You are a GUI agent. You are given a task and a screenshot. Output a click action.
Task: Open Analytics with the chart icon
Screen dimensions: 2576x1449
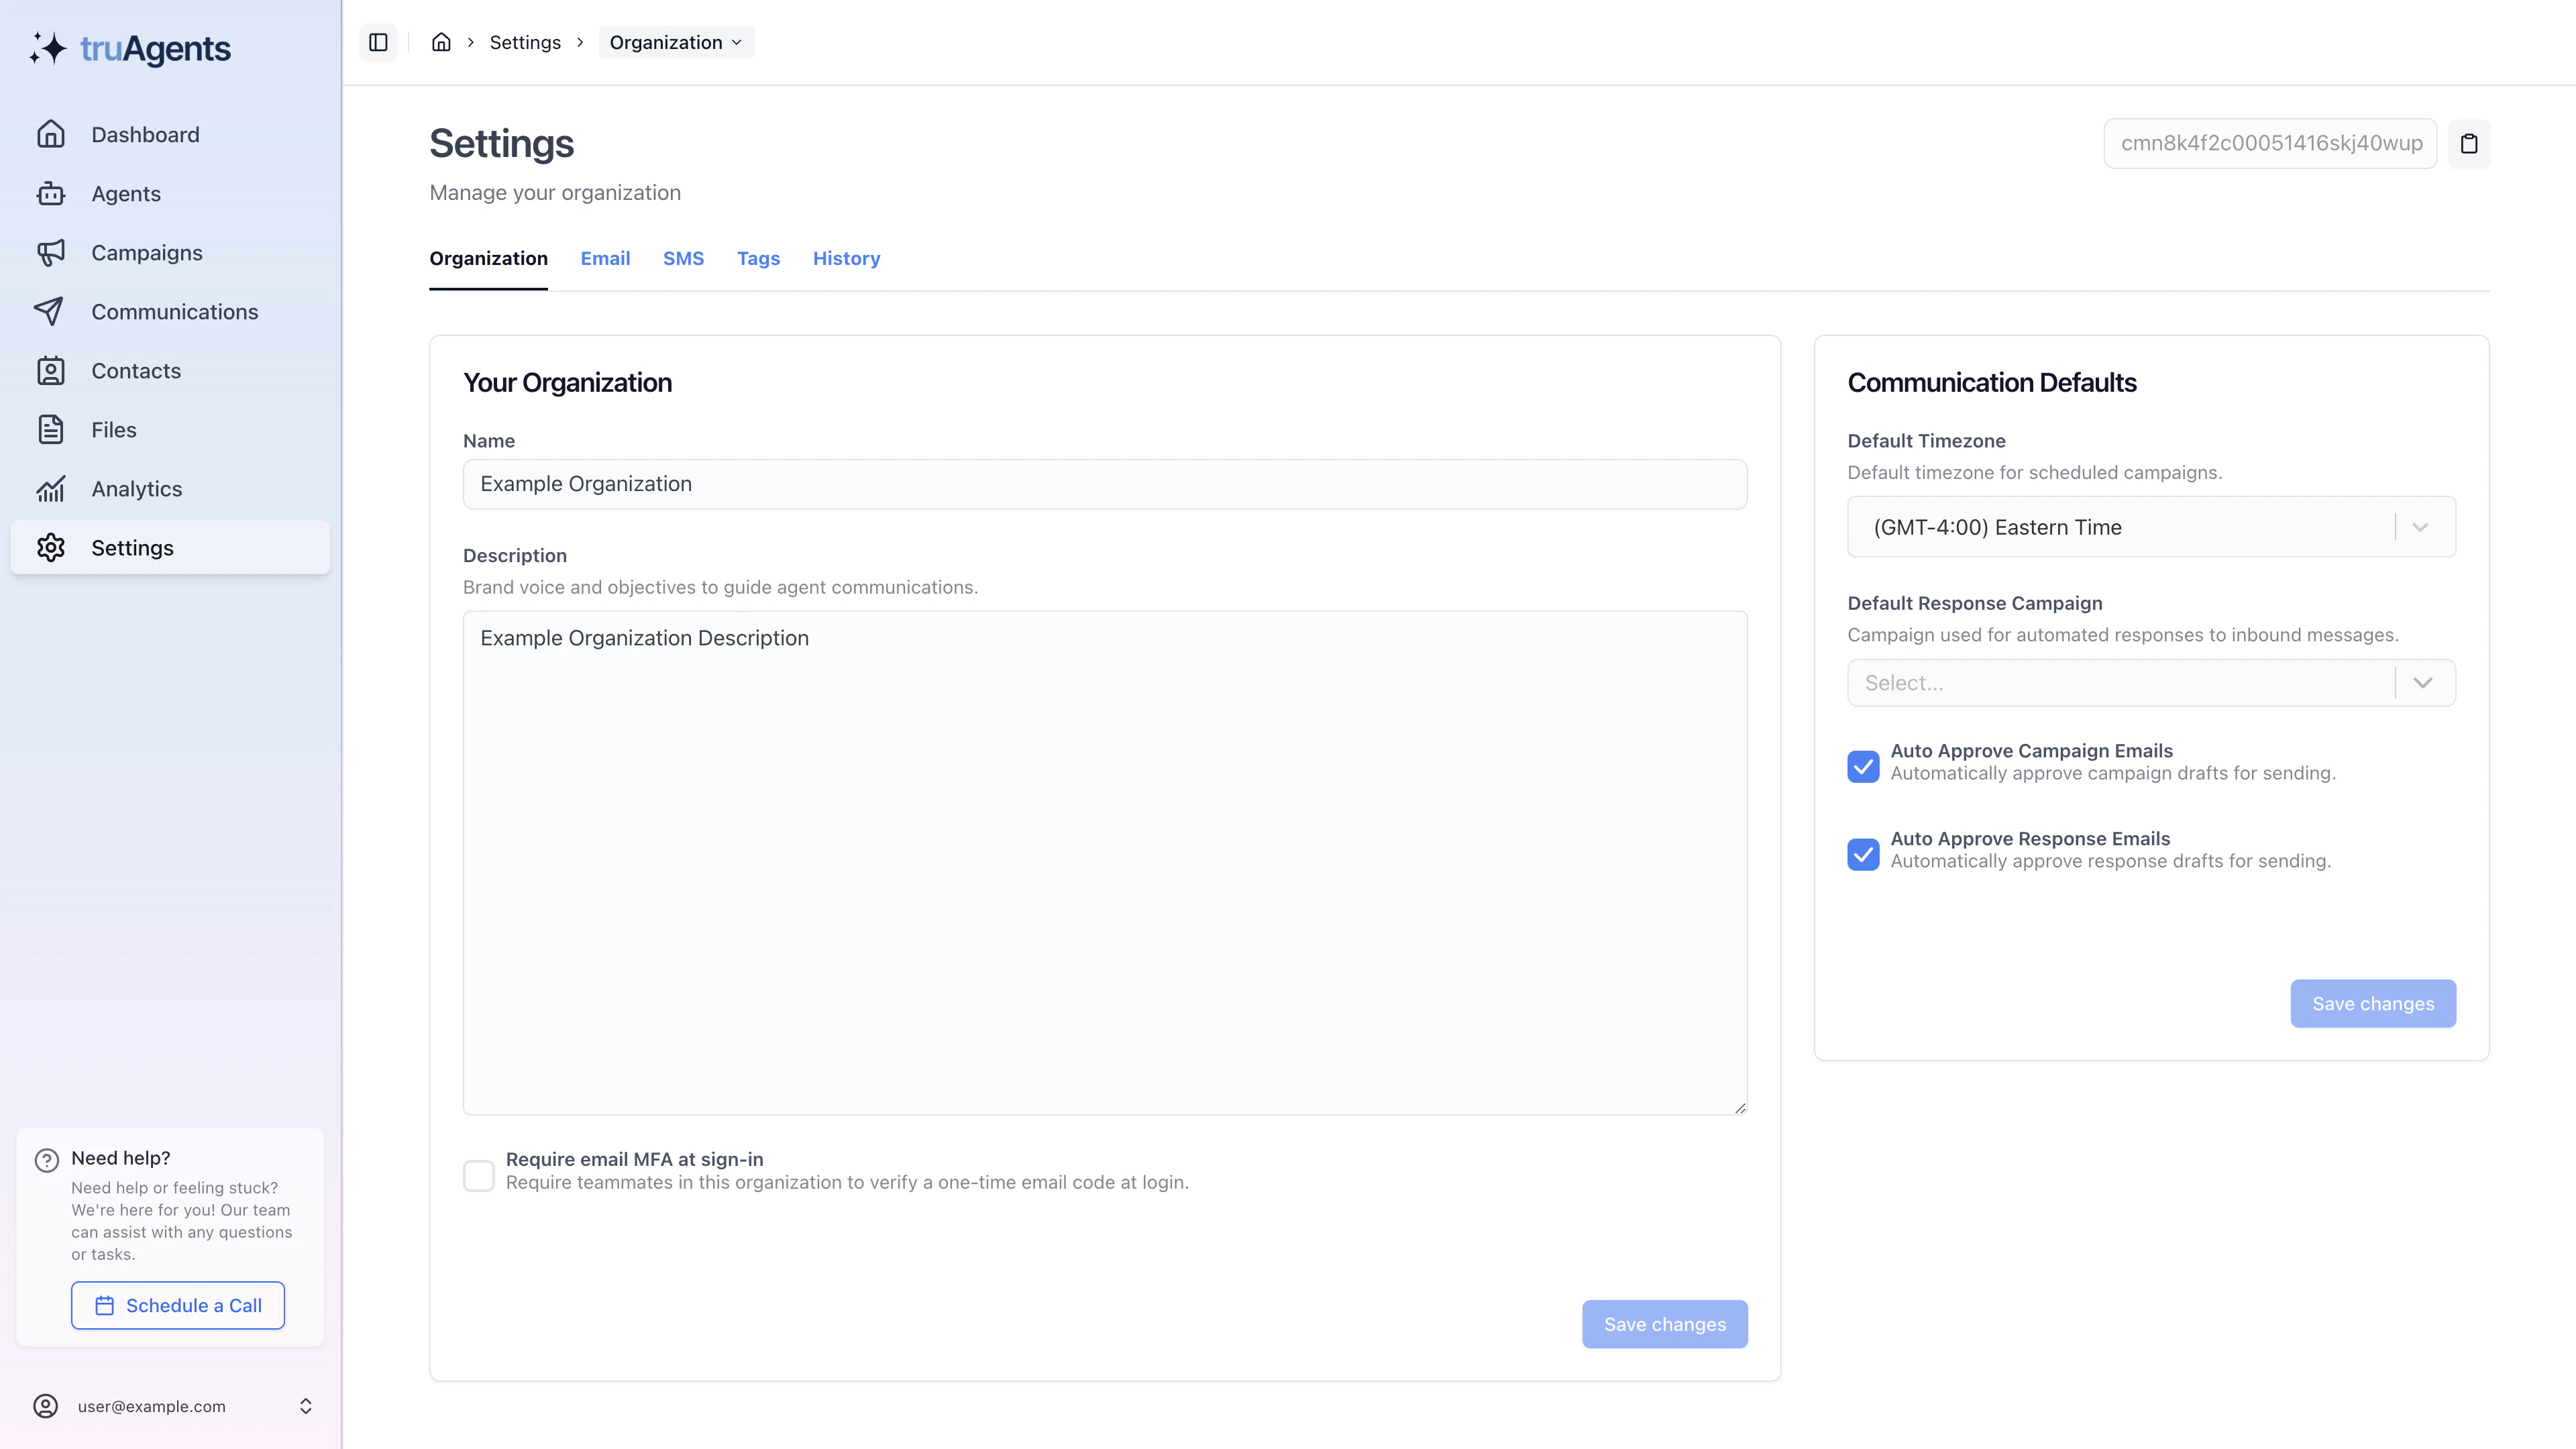coord(51,488)
